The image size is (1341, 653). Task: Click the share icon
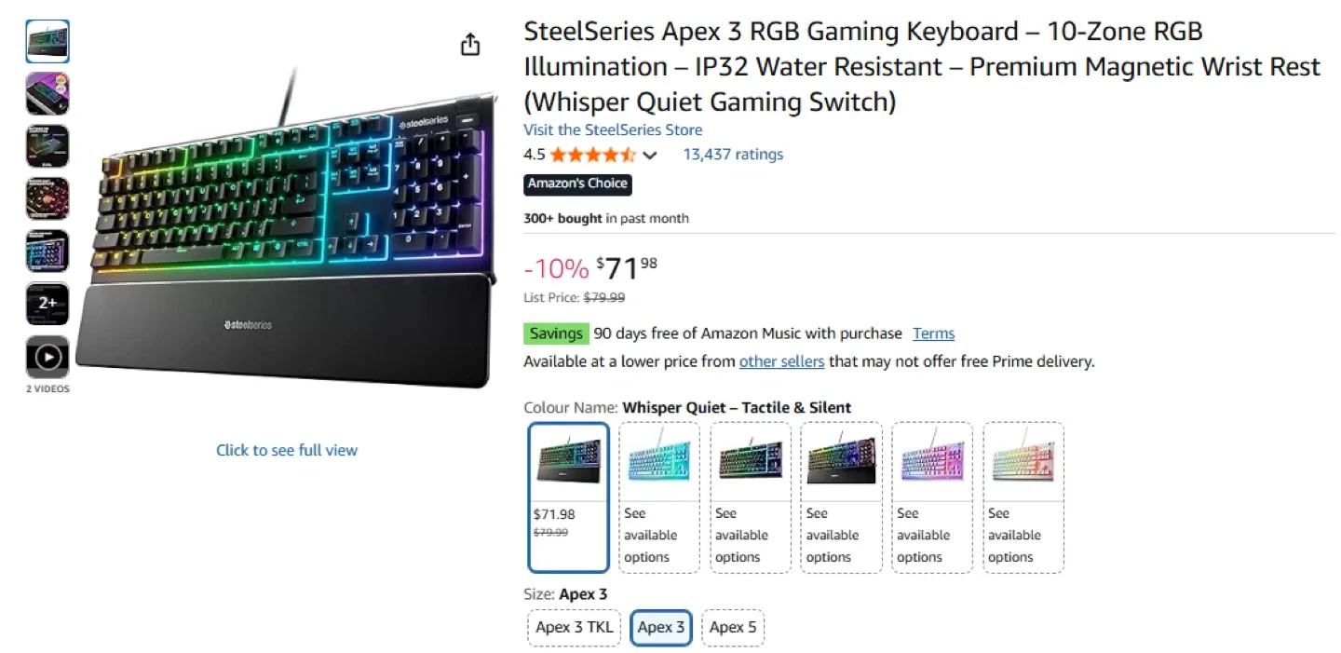(x=470, y=44)
